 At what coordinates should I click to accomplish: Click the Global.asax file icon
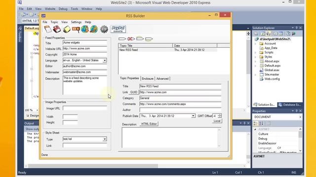pyautogui.click(x=261, y=70)
